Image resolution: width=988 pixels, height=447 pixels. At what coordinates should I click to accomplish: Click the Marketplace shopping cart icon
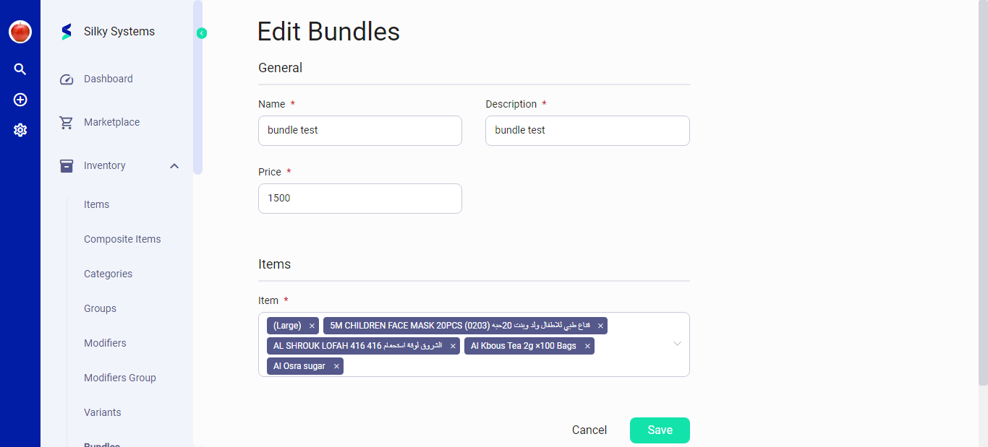coord(66,122)
